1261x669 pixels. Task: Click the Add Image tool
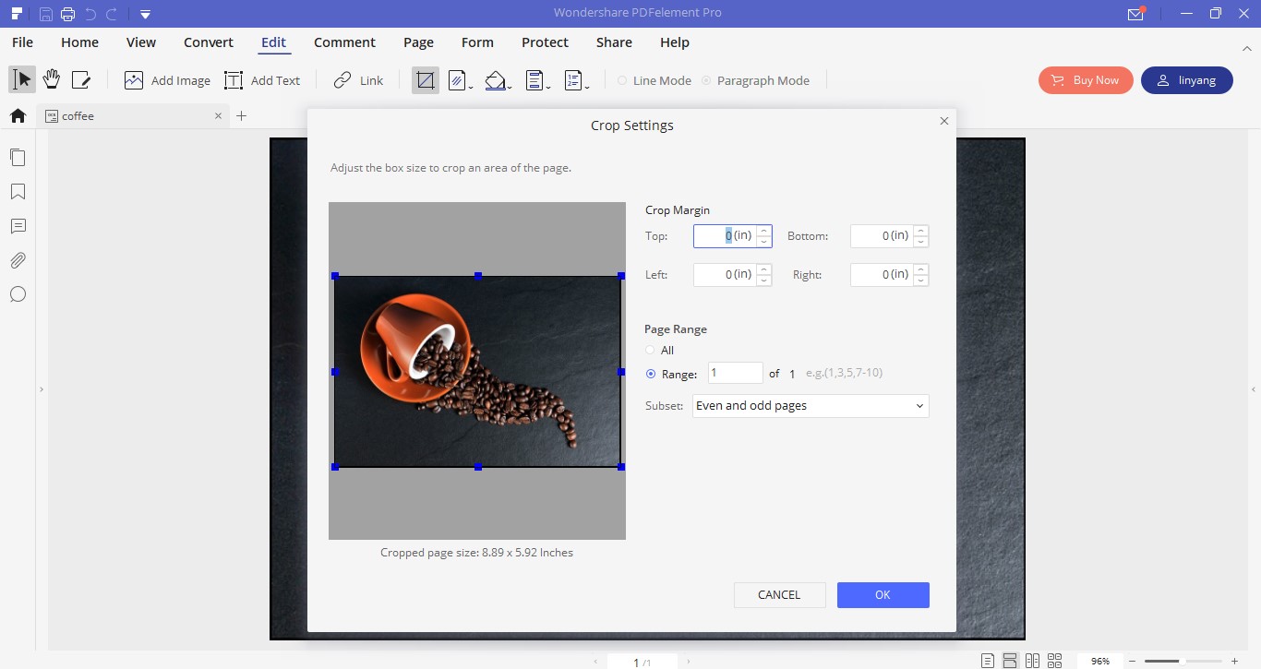pos(167,80)
